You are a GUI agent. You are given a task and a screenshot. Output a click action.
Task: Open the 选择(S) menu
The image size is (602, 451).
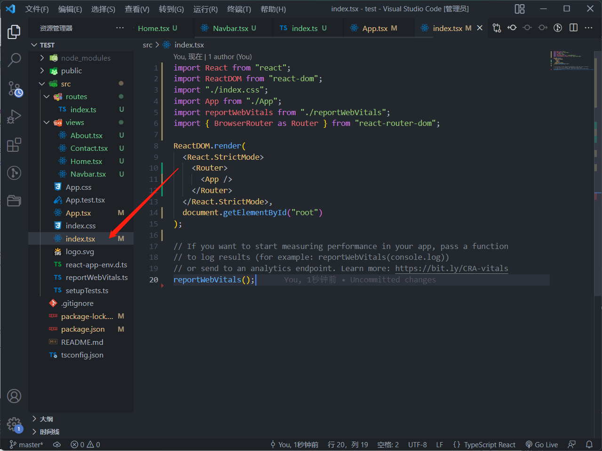pos(103,9)
